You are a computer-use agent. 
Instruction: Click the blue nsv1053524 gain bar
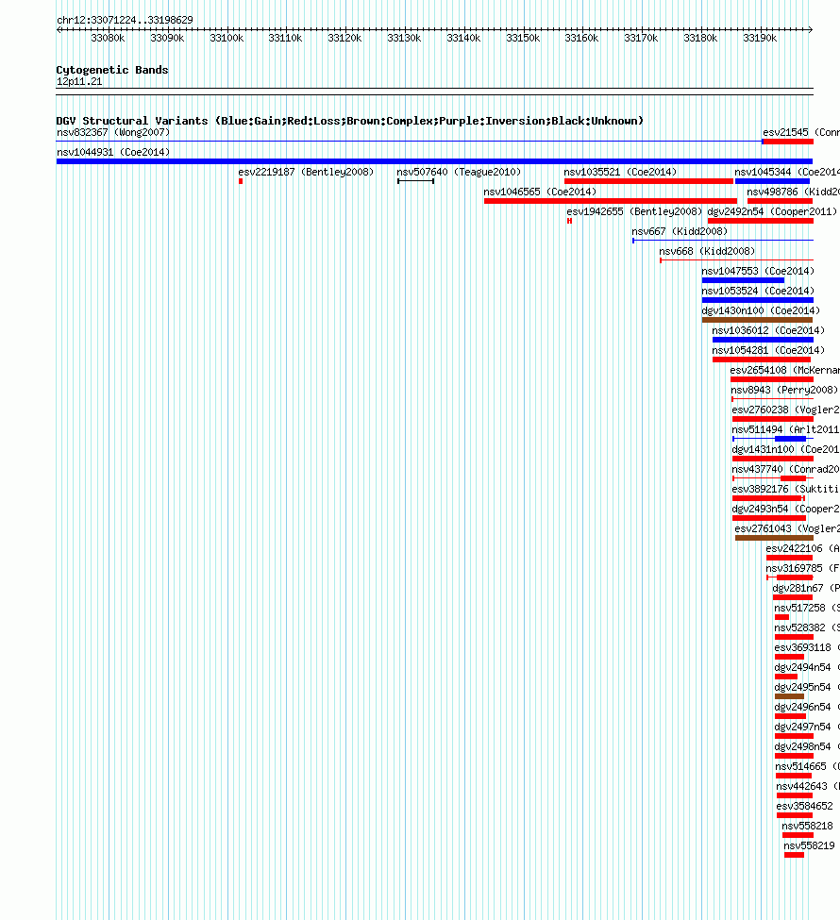click(x=757, y=300)
